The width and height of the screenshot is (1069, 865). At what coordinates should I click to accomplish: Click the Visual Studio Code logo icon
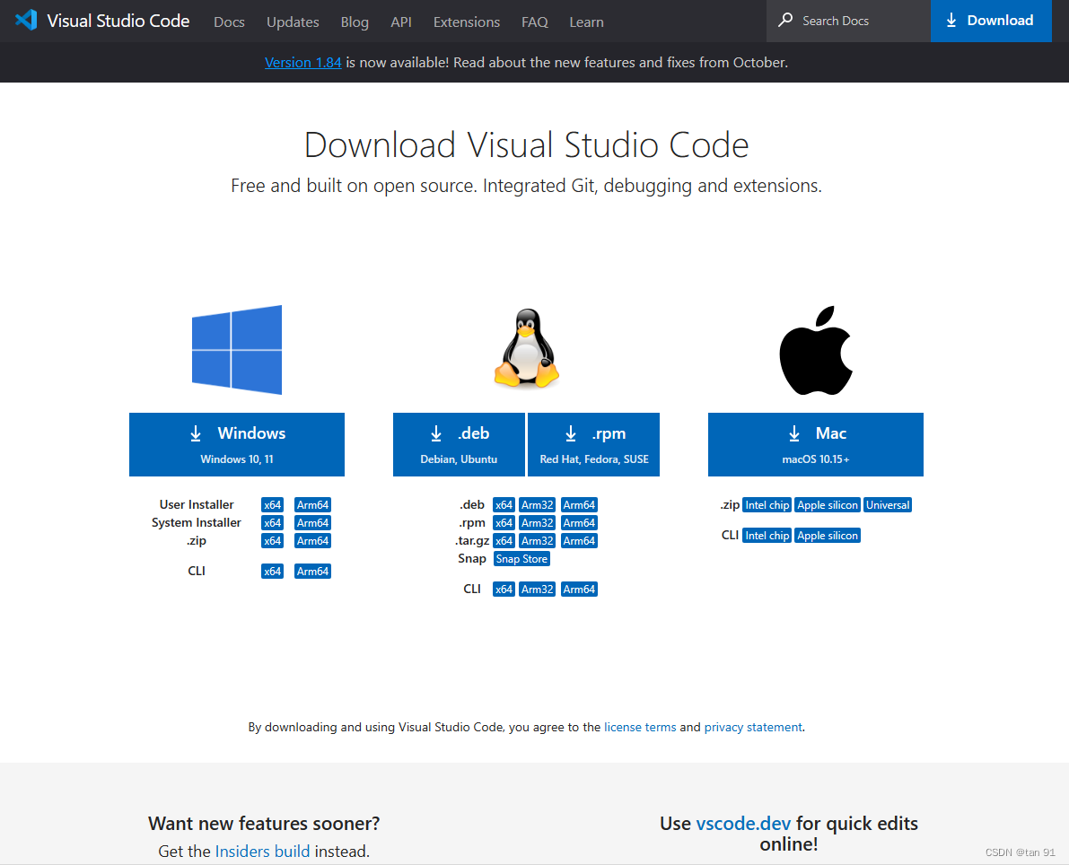[x=26, y=20]
